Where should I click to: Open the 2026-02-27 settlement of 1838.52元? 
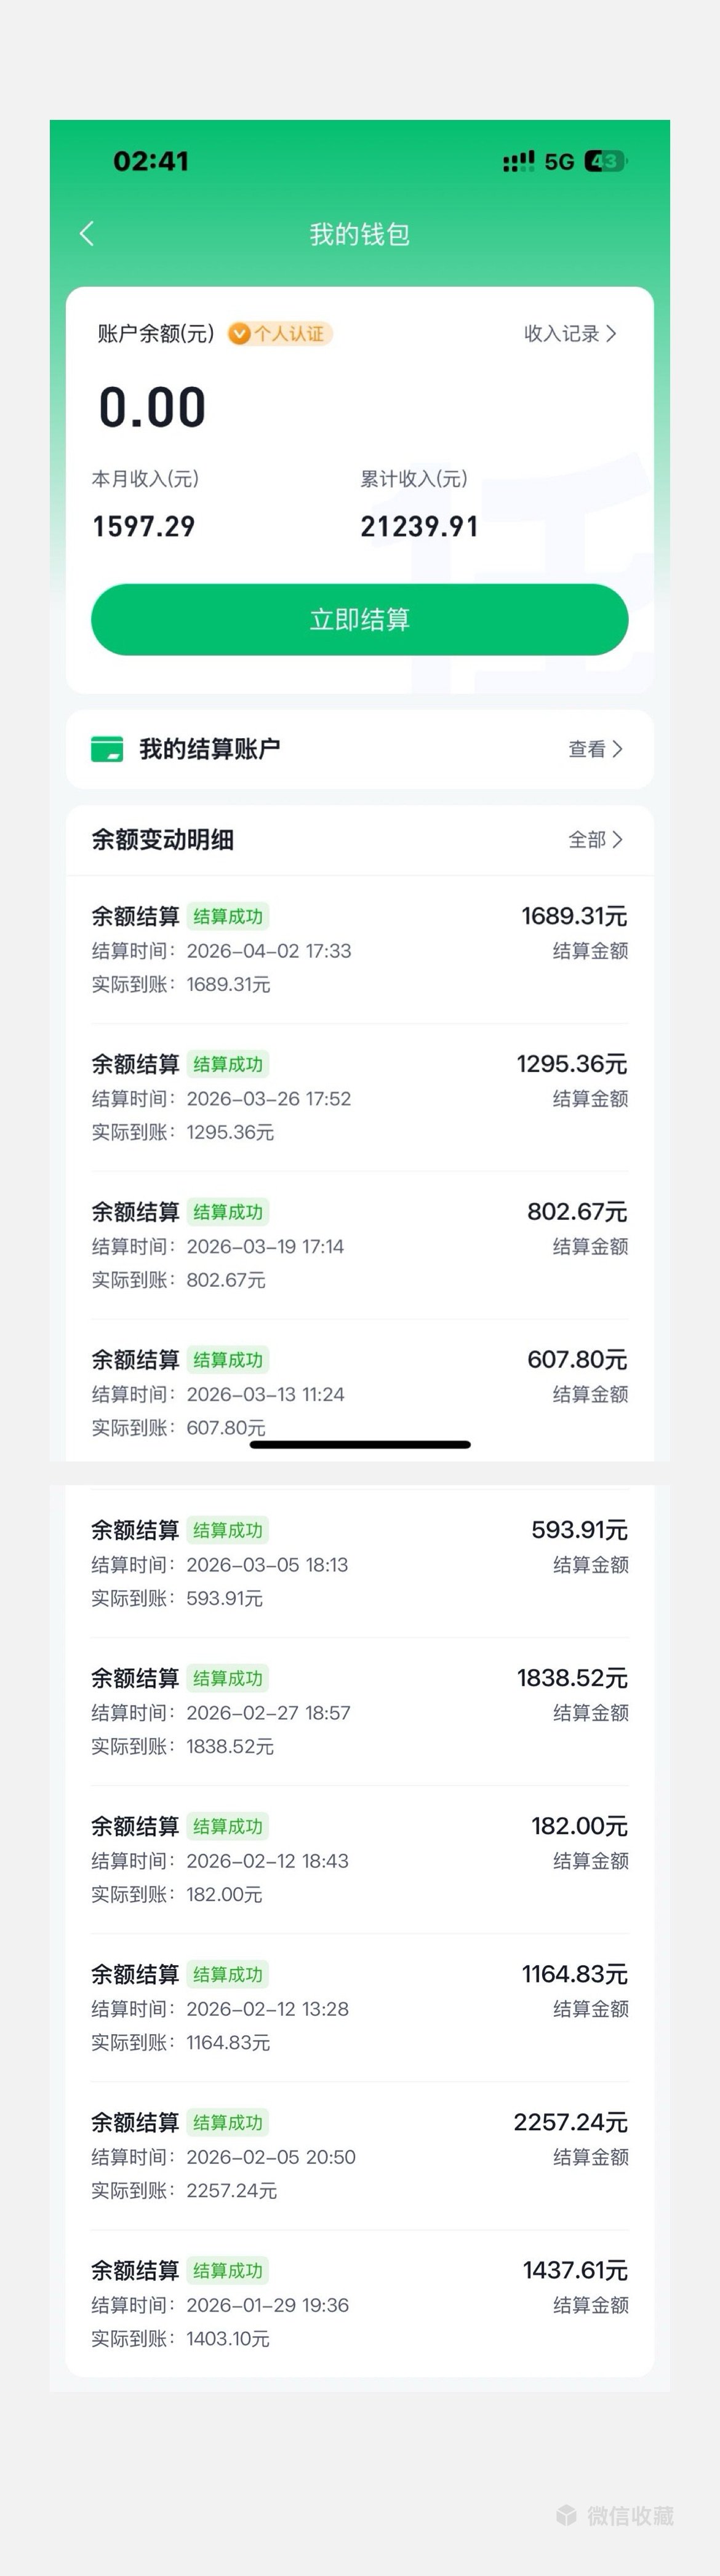(x=360, y=1711)
